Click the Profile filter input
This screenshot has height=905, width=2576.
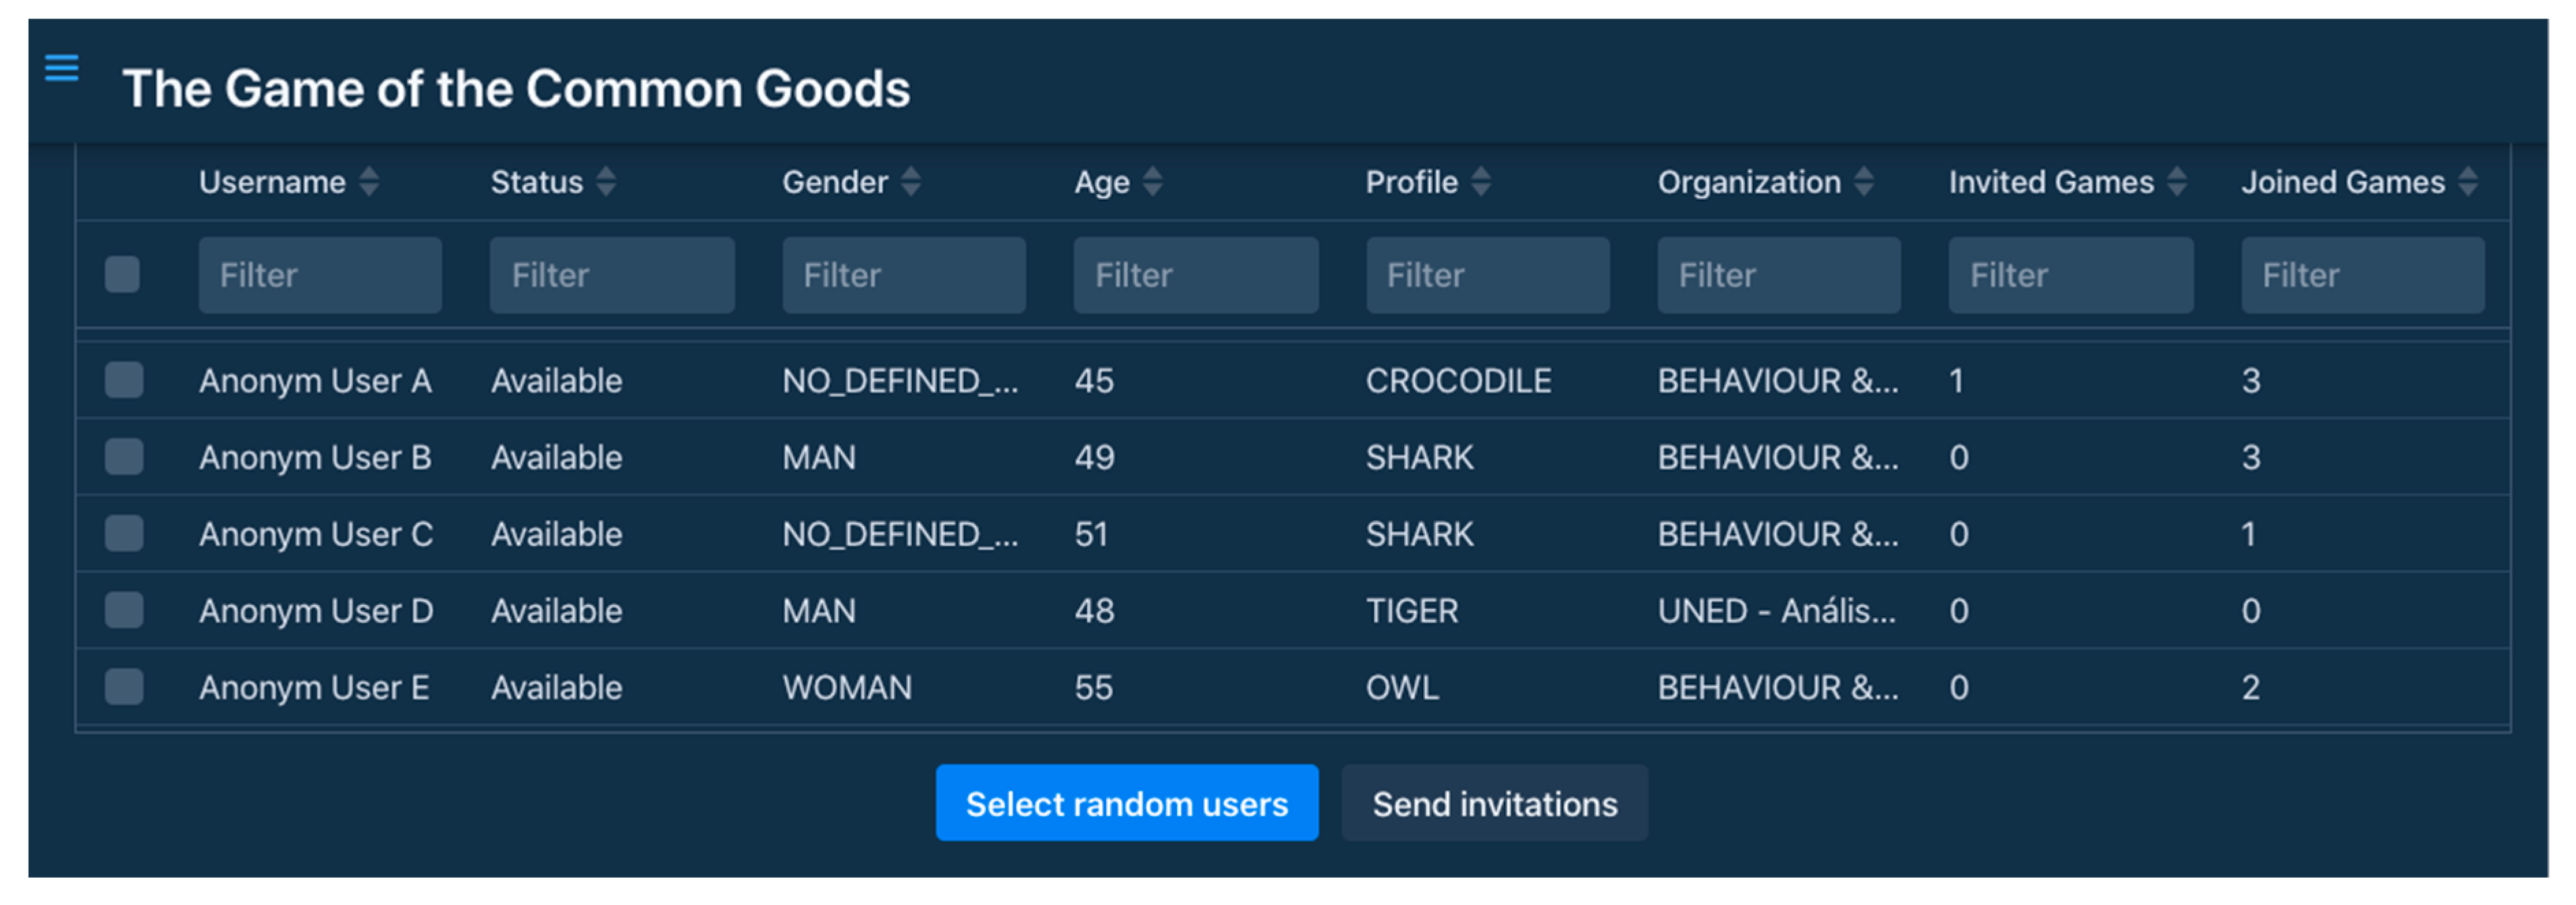[1487, 276]
